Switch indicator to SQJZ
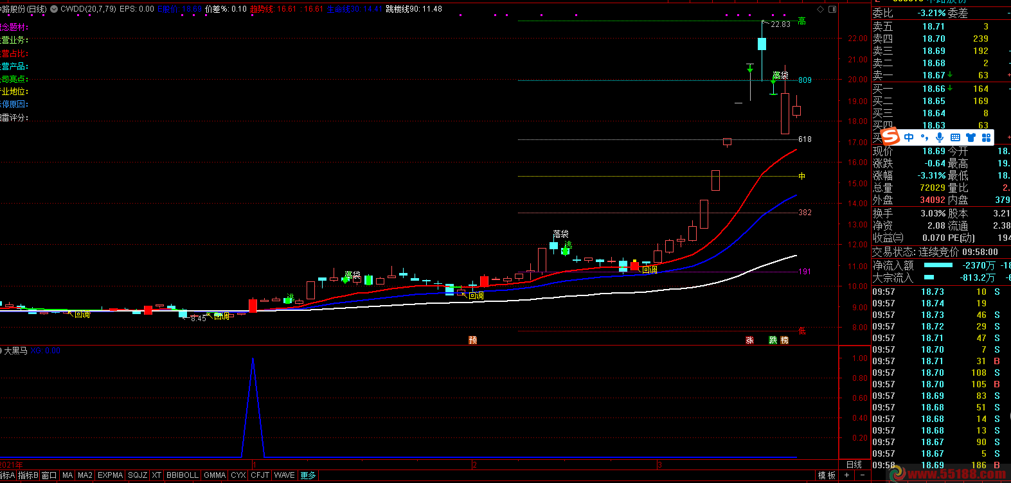This screenshot has width=1011, height=483. click(x=138, y=475)
